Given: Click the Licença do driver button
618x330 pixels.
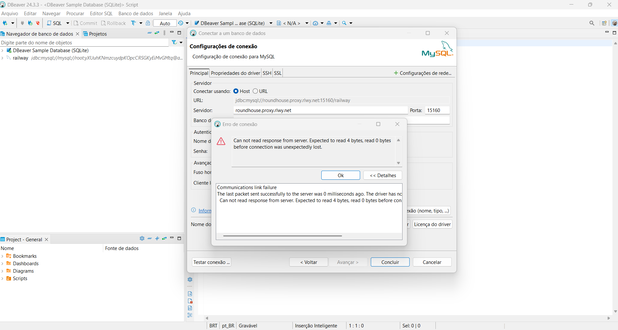Looking at the screenshot, I should [x=432, y=224].
